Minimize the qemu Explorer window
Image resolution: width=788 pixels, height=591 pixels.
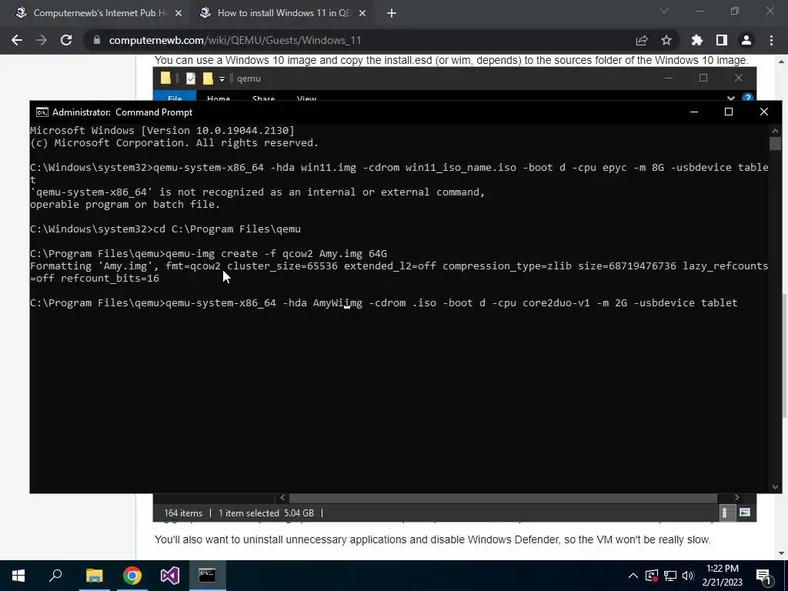(x=669, y=78)
